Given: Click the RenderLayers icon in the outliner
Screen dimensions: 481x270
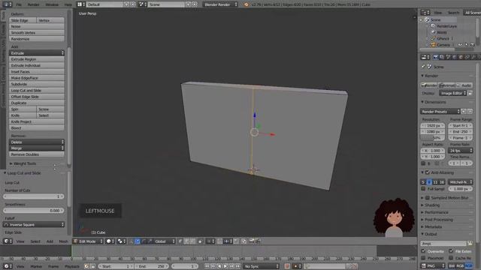Looking at the screenshot, I should click(x=433, y=26).
